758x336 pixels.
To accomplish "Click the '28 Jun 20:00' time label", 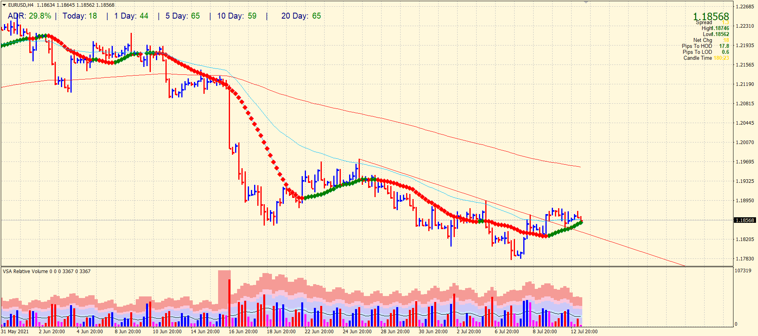I will point(395,332).
